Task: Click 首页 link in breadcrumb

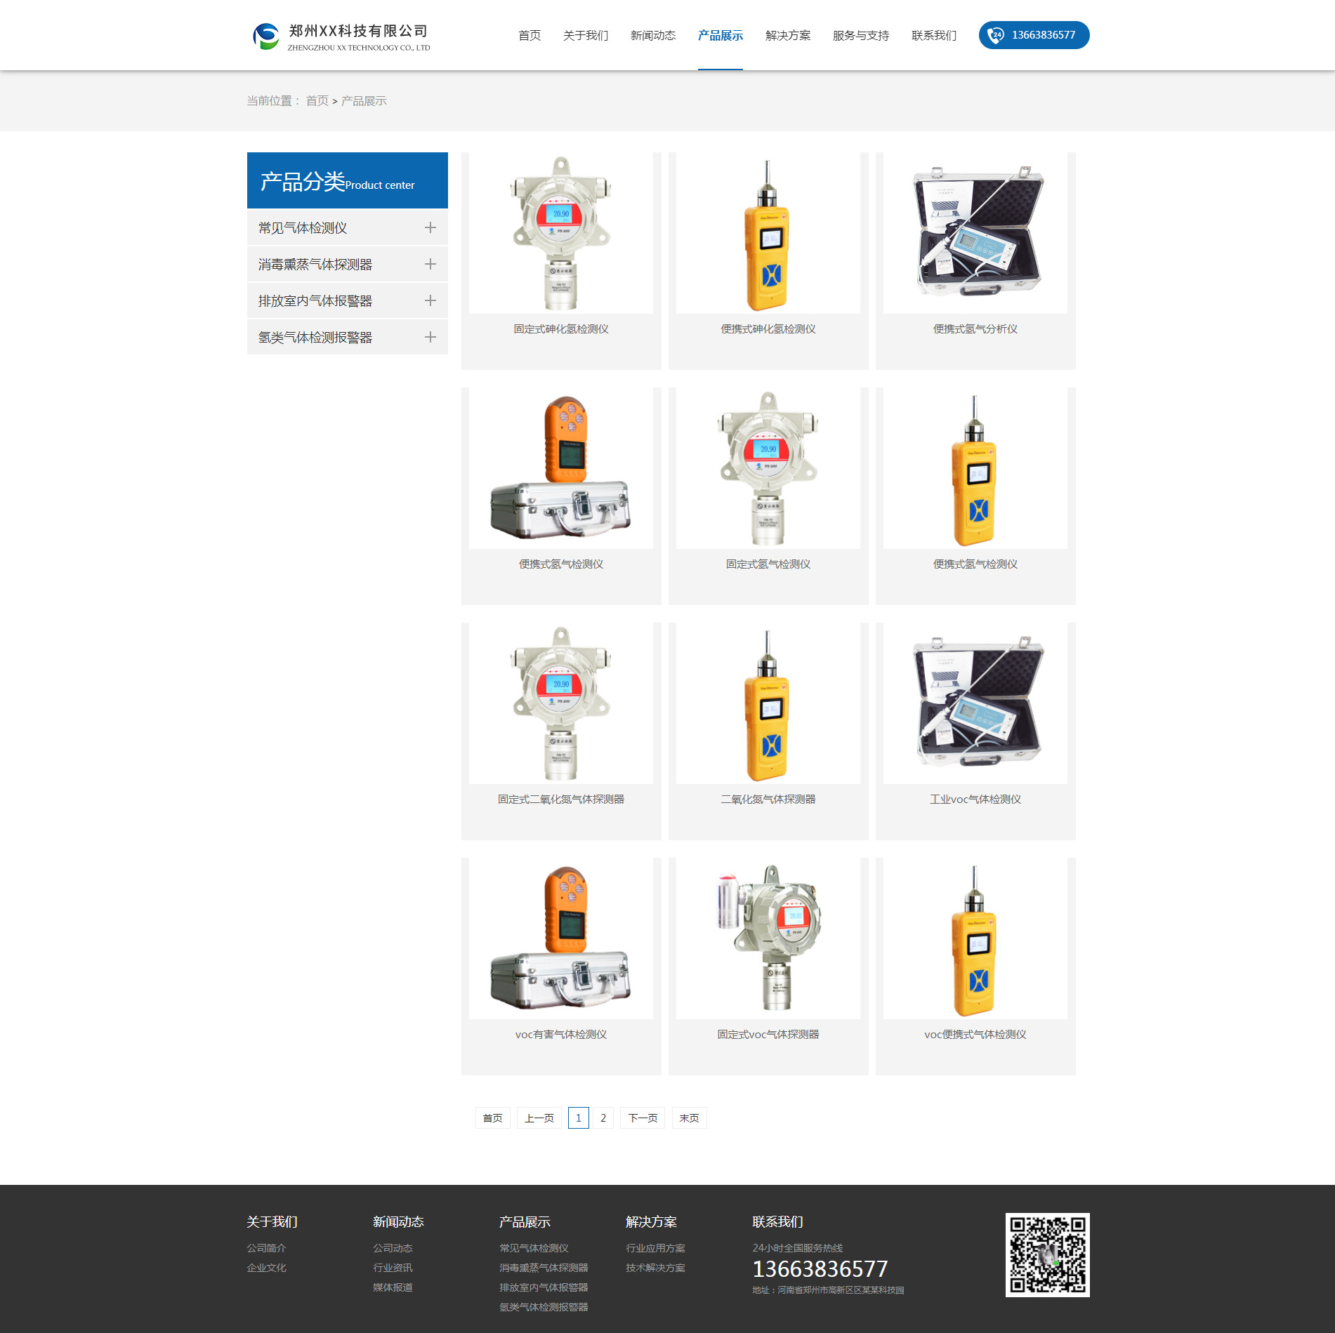Action: point(317,101)
